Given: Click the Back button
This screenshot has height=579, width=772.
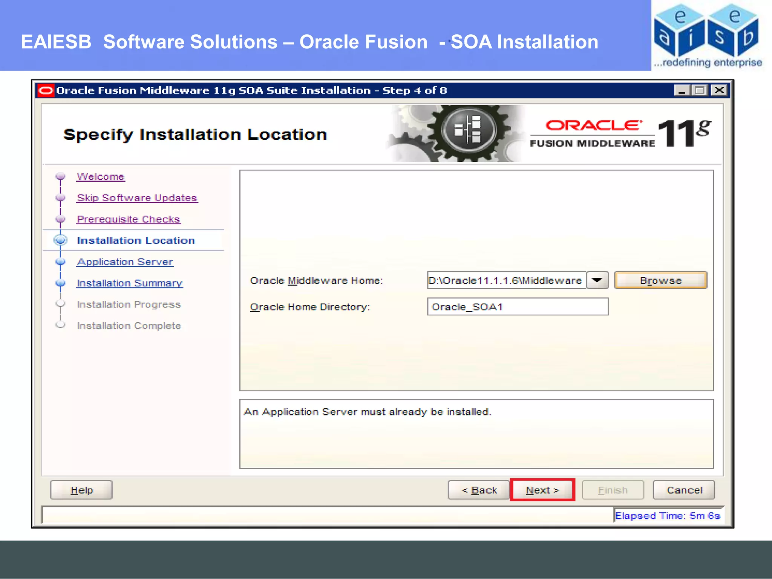Looking at the screenshot, I should [x=479, y=490].
